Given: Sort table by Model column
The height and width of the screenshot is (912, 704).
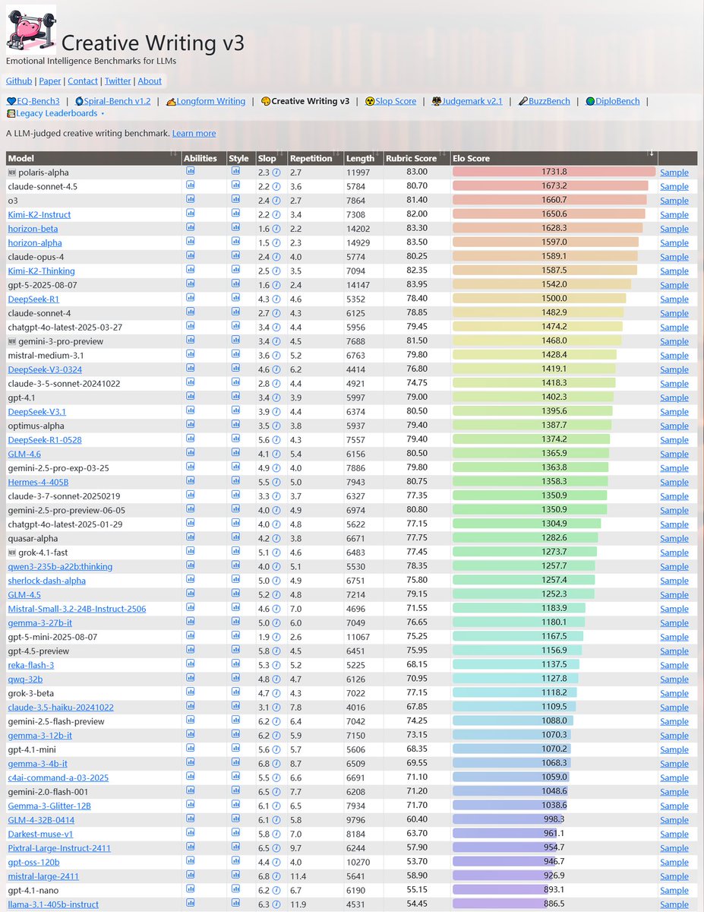Looking at the screenshot, I should pyautogui.click(x=93, y=158).
